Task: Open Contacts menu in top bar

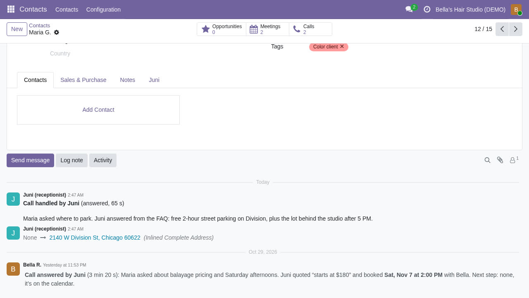Action: [x=67, y=10]
